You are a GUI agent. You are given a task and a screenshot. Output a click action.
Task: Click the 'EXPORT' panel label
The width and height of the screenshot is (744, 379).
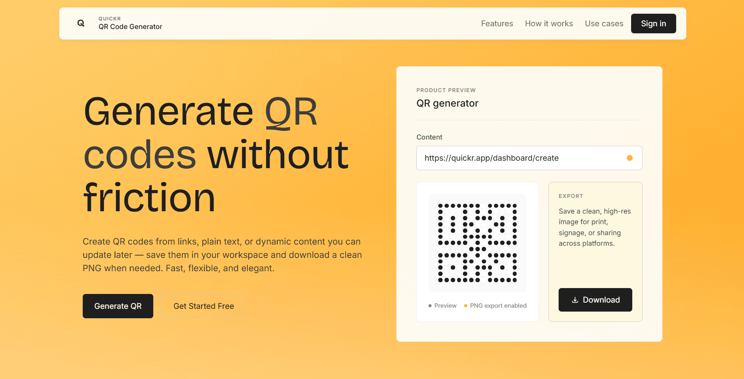571,196
